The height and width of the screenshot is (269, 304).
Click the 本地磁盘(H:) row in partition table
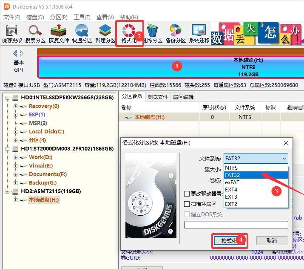click(211, 117)
